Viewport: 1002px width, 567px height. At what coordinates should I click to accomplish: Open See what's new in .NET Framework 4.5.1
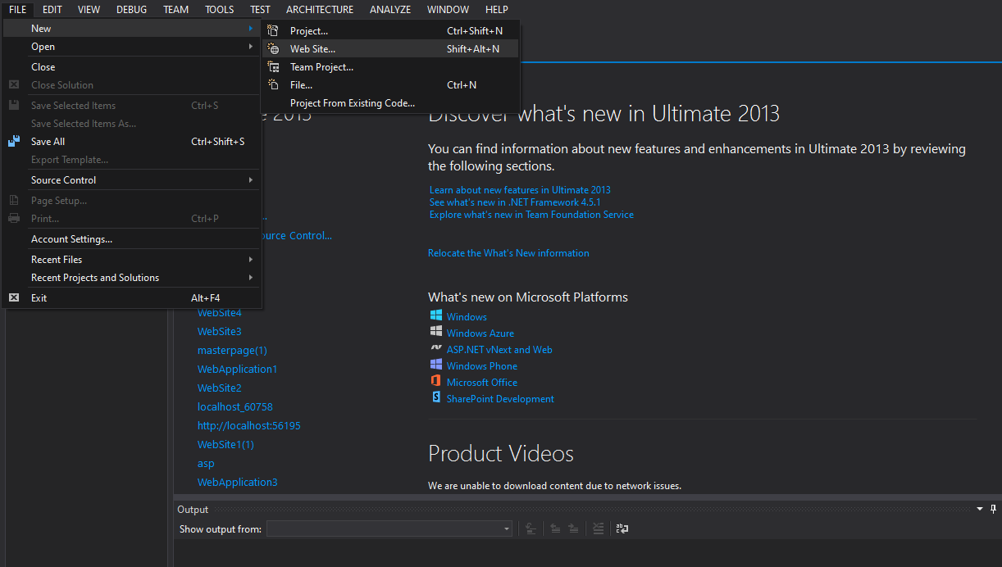515,202
